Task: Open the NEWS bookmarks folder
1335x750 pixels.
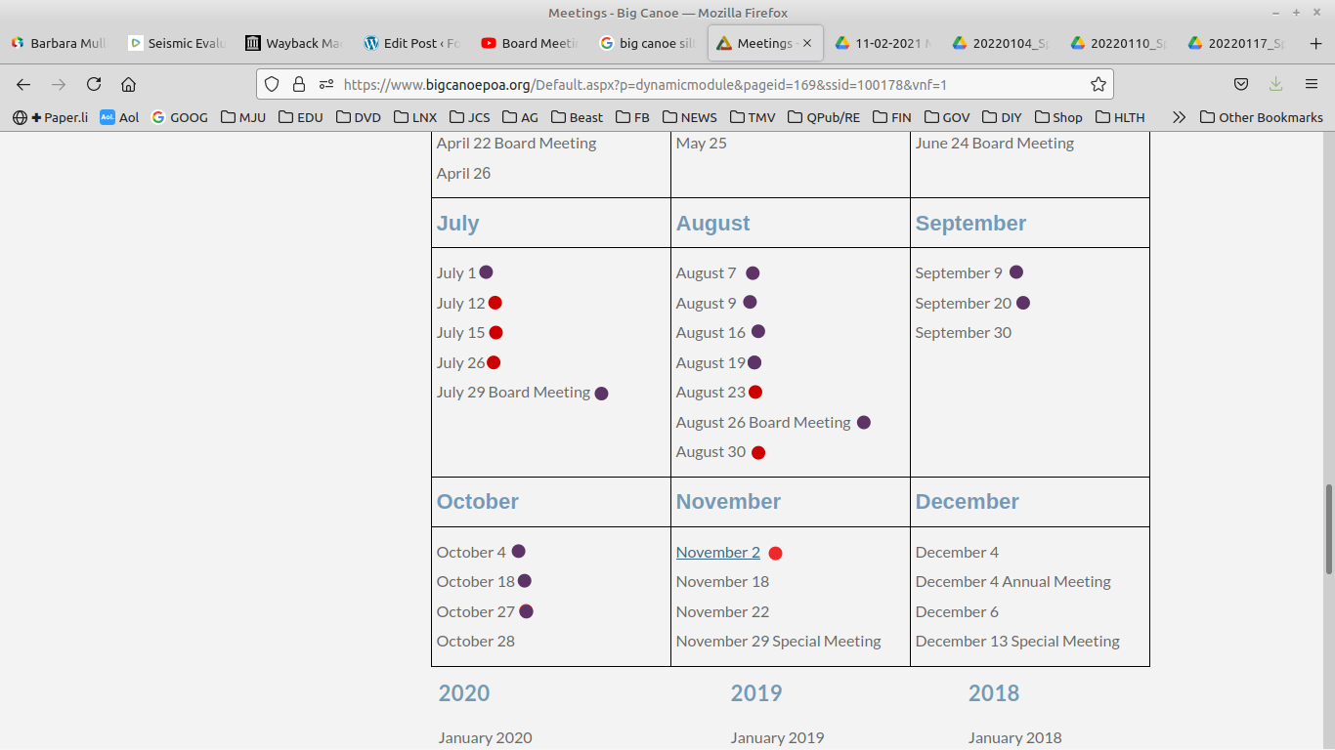Action: [x=689, y=117]
